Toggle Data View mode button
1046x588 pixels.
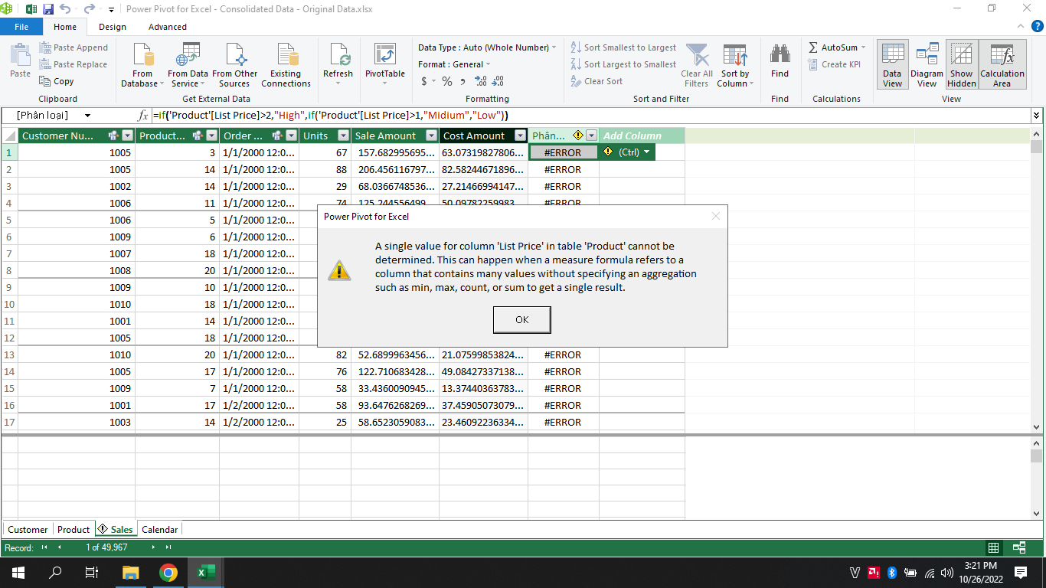pos(892,65)
